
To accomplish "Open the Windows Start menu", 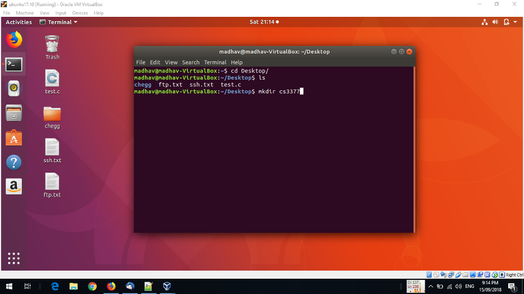I will coord(9,286).
